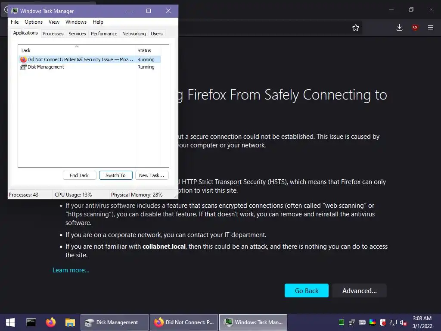
Task: Open the Windows Start menu
Action: tap(10, 322)
